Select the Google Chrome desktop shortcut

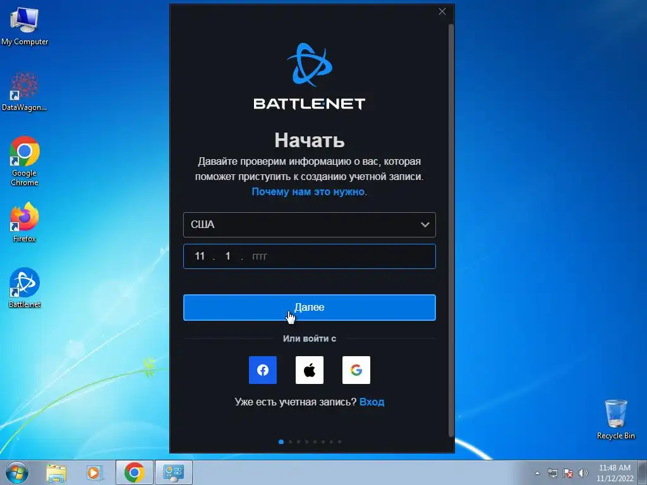[25, 161]
